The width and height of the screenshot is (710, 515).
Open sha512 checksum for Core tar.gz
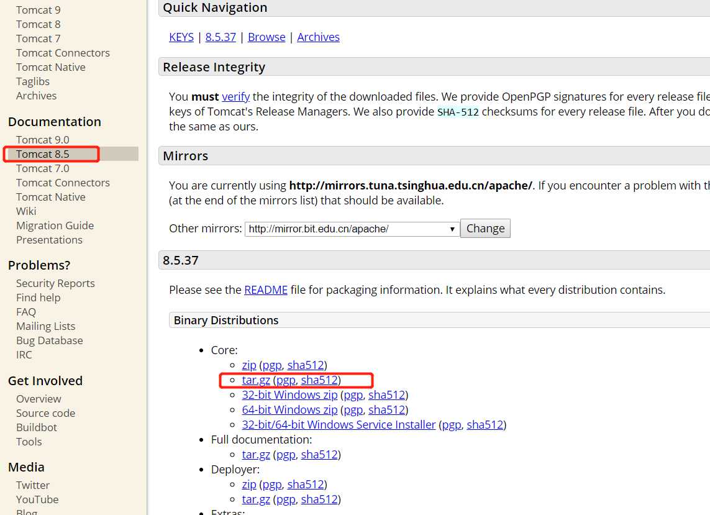pos(319,380)
